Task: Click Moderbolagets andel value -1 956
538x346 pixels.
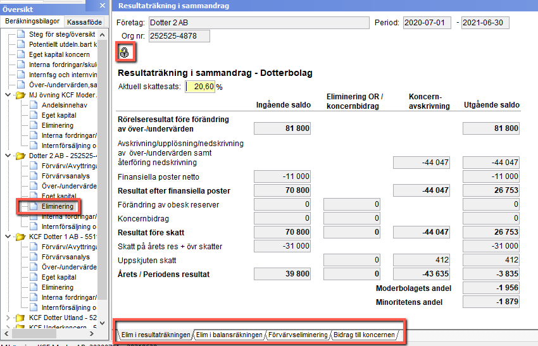Action: (491, 288)
